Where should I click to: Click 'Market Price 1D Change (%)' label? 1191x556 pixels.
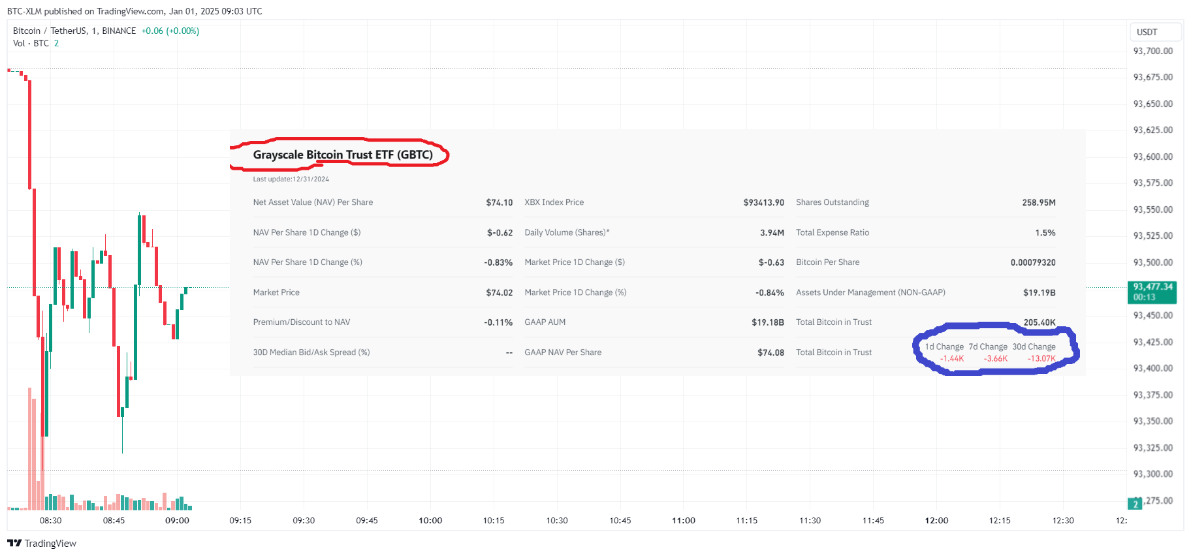click(576, 292)
